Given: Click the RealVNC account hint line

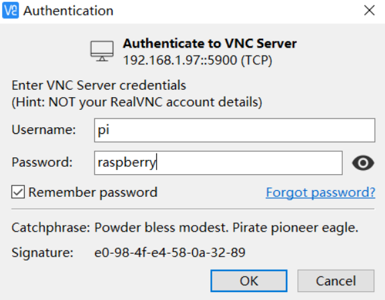Looking at the screenshot, I should [137, 102].
